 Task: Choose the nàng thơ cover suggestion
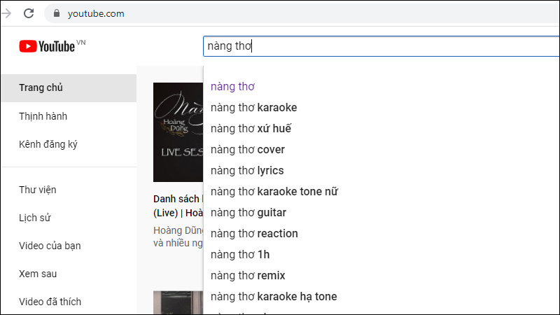coord(381,150)
